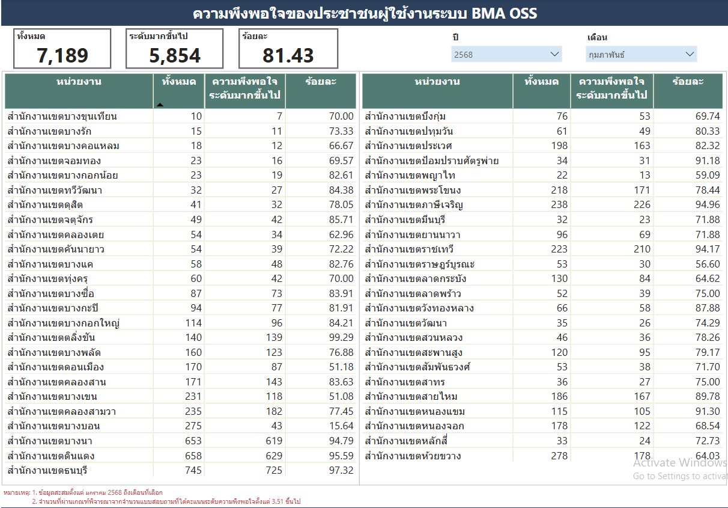Viewport: 728px width, 508px height.
Task: Select the สำนักงานเขตสวนหลวง row name
Action: pos(414,337)
